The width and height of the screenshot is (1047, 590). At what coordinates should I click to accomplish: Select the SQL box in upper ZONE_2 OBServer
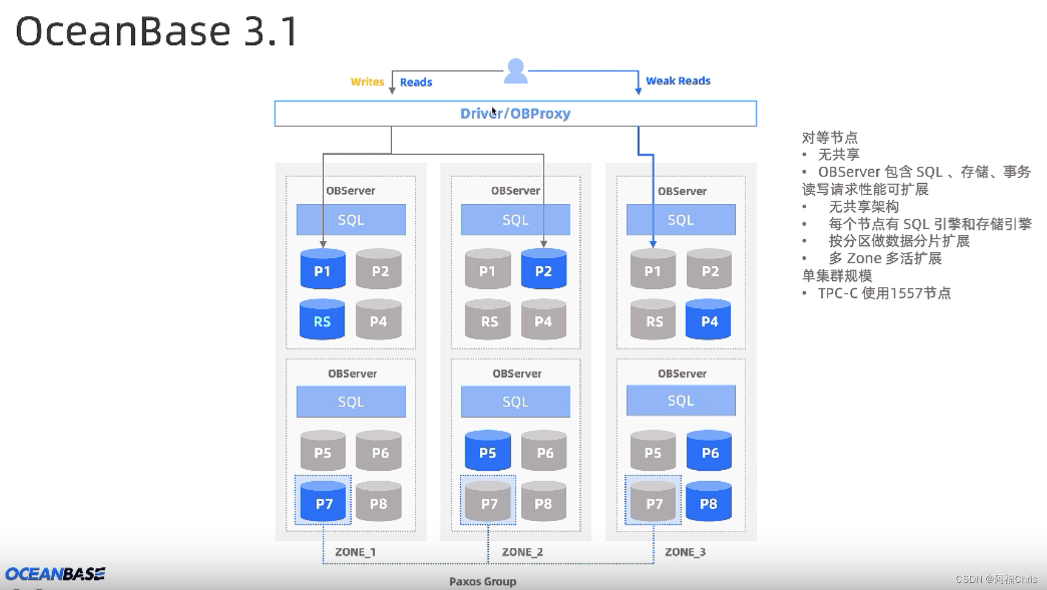click(x=516, y=220)
